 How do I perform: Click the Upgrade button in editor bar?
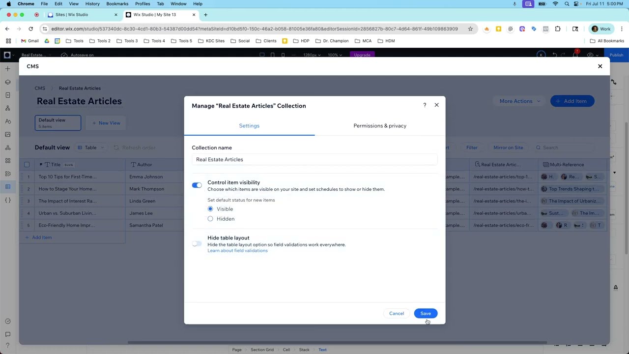pos(362,55)
